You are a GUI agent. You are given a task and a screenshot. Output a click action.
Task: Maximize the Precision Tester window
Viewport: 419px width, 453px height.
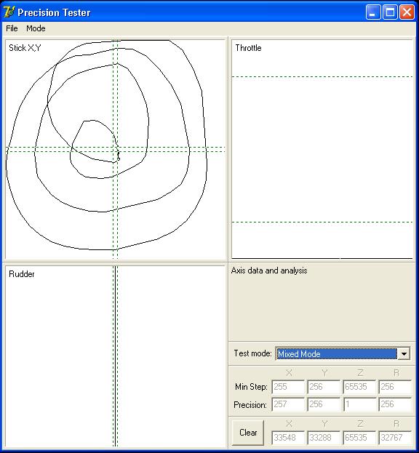(390, 12)
